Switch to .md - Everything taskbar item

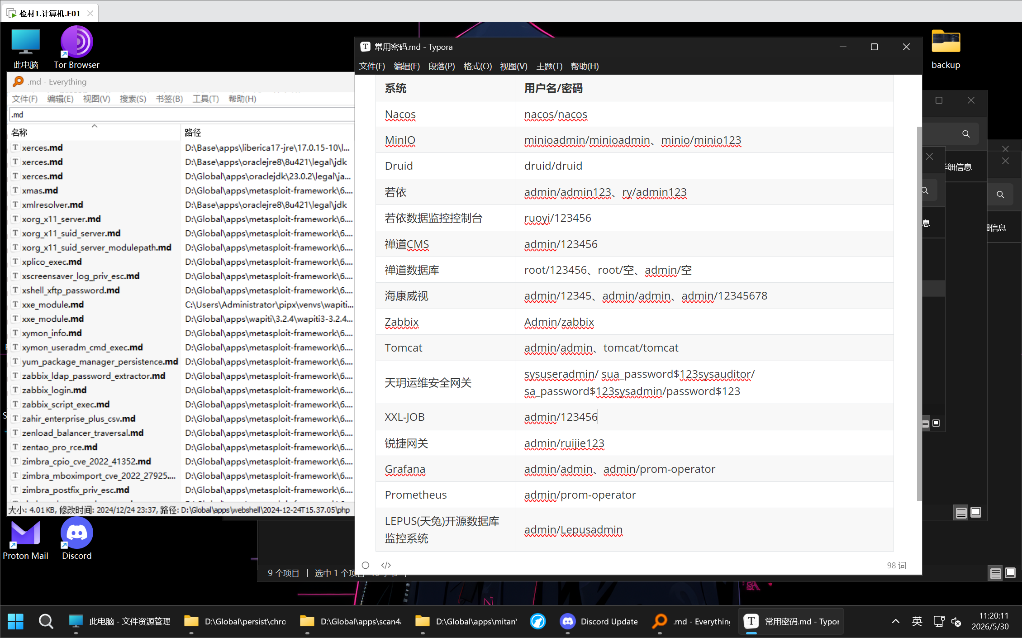[691, 621]
